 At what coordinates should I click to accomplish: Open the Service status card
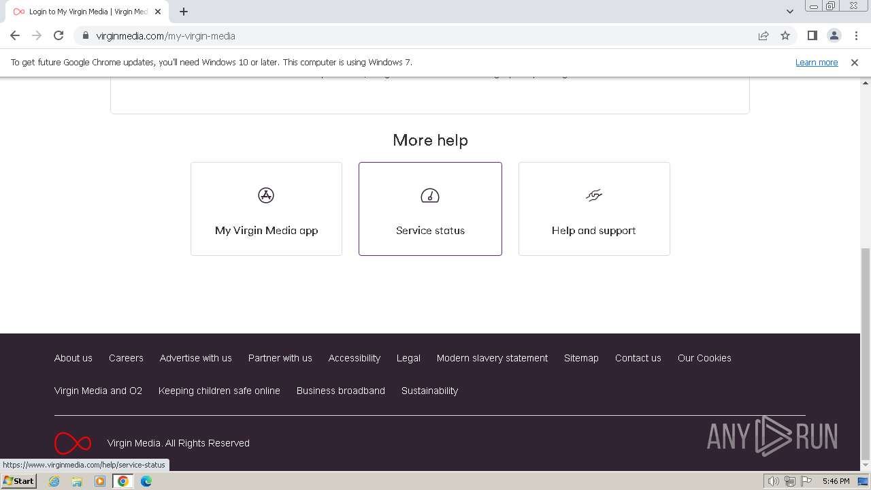(x=430, y=209)
